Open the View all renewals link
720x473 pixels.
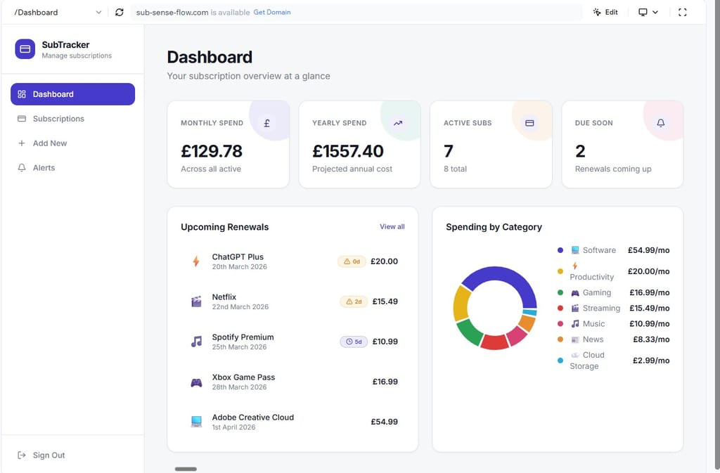392,226
